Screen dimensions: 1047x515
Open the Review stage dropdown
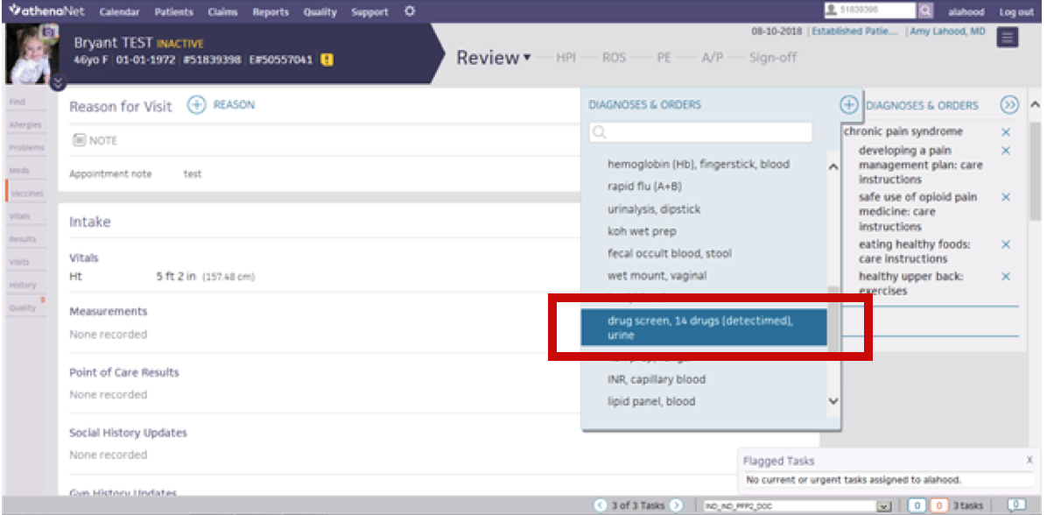pyautogui.click(x=527, y=59)
